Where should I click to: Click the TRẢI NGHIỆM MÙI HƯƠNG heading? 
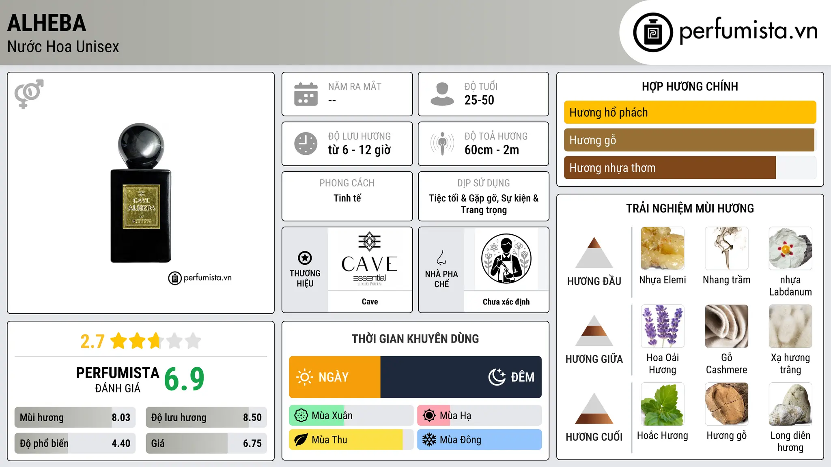click(x=690, y=208)
